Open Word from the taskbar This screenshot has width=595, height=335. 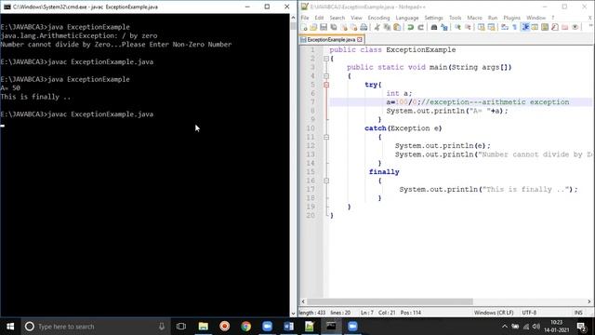pyautogui.click(x=288, y=327)
